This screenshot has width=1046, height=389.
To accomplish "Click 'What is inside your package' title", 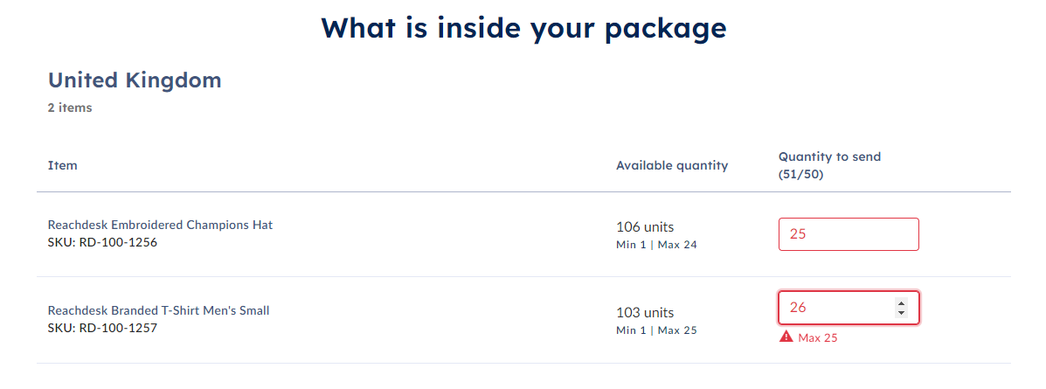I will click(523, 28).
